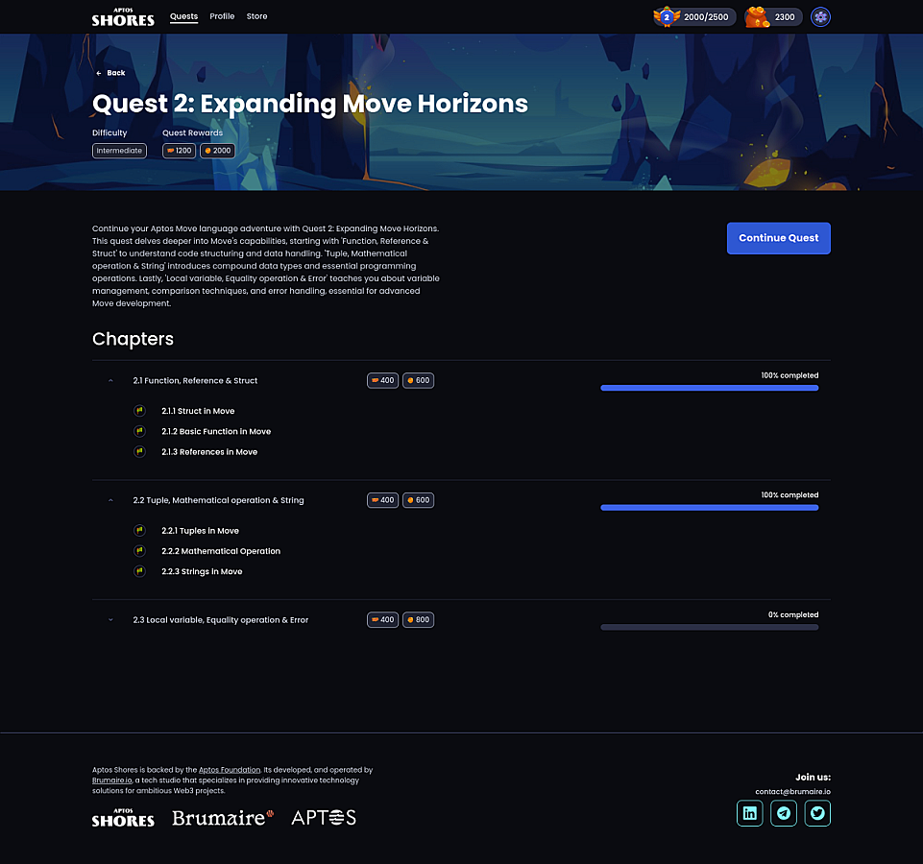Image resolution: width=923 pixels, height=864 pixels.
Task: Click the treasure coins balance icon
Action: pyautogui.click(x=759, y=16)
